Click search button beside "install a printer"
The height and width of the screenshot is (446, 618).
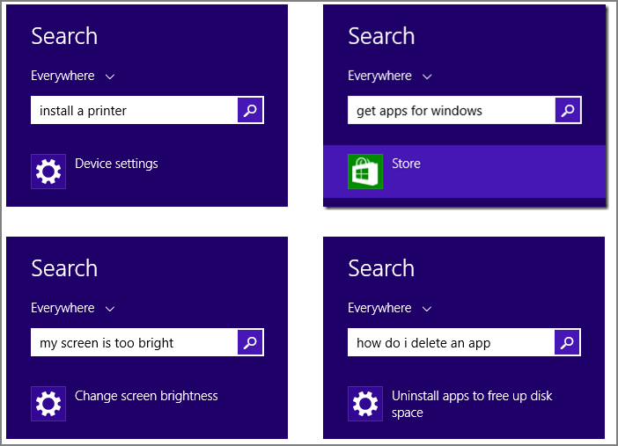[x=250, y=110]
